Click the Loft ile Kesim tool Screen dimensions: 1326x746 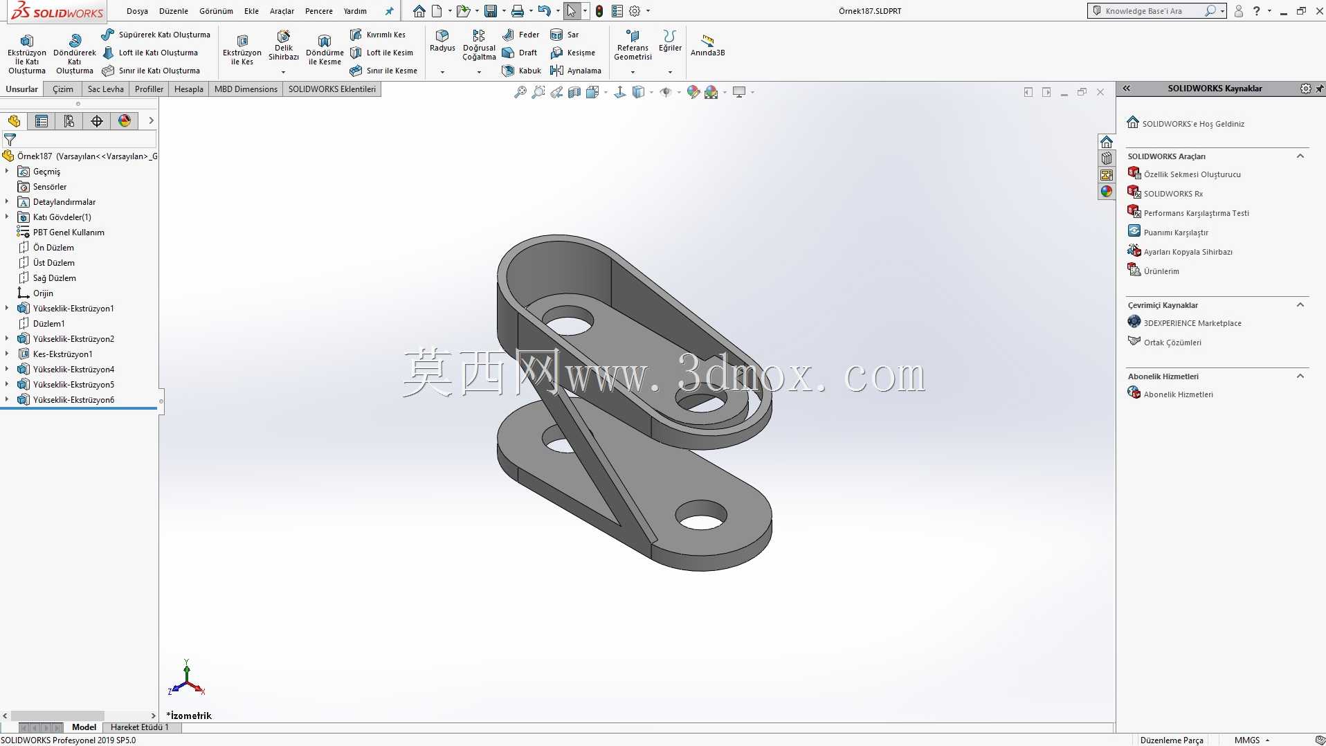381,53
